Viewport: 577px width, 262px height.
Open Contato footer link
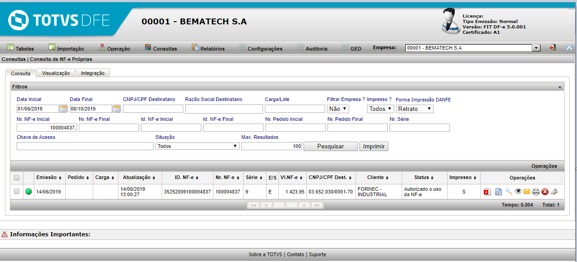295,254
